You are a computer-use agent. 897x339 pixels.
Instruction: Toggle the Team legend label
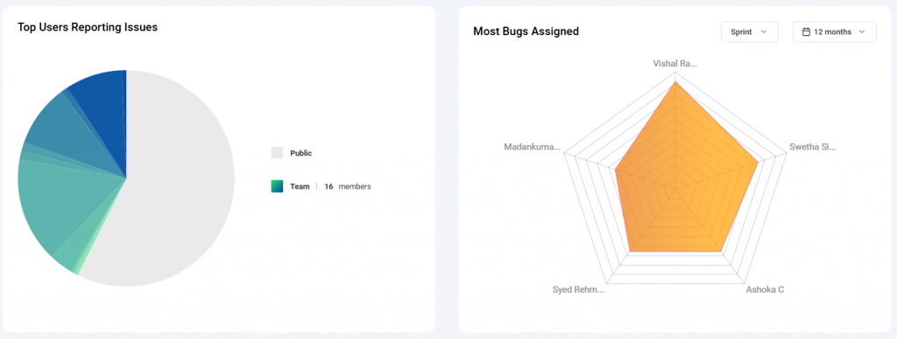[300, 186]
